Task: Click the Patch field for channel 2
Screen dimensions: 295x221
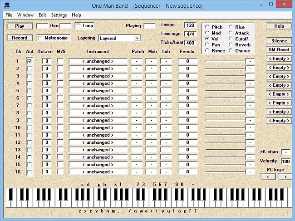Action: (137, 69)
